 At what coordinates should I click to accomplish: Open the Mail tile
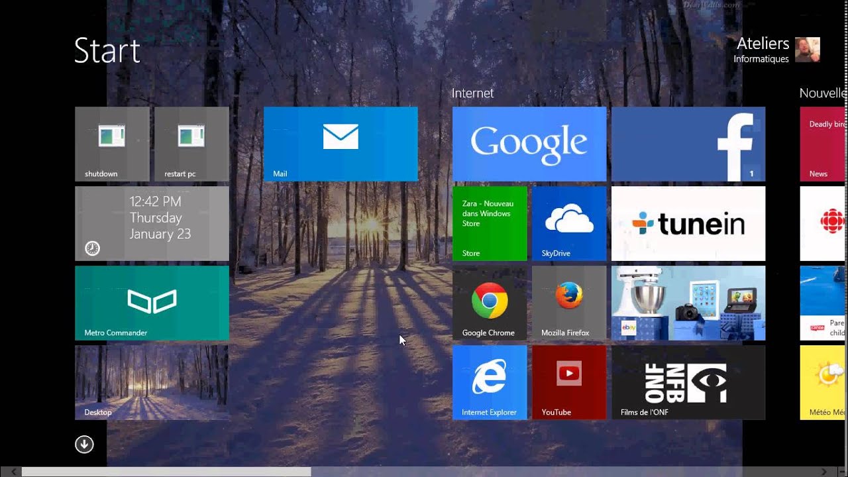click(x=341, y=144)
